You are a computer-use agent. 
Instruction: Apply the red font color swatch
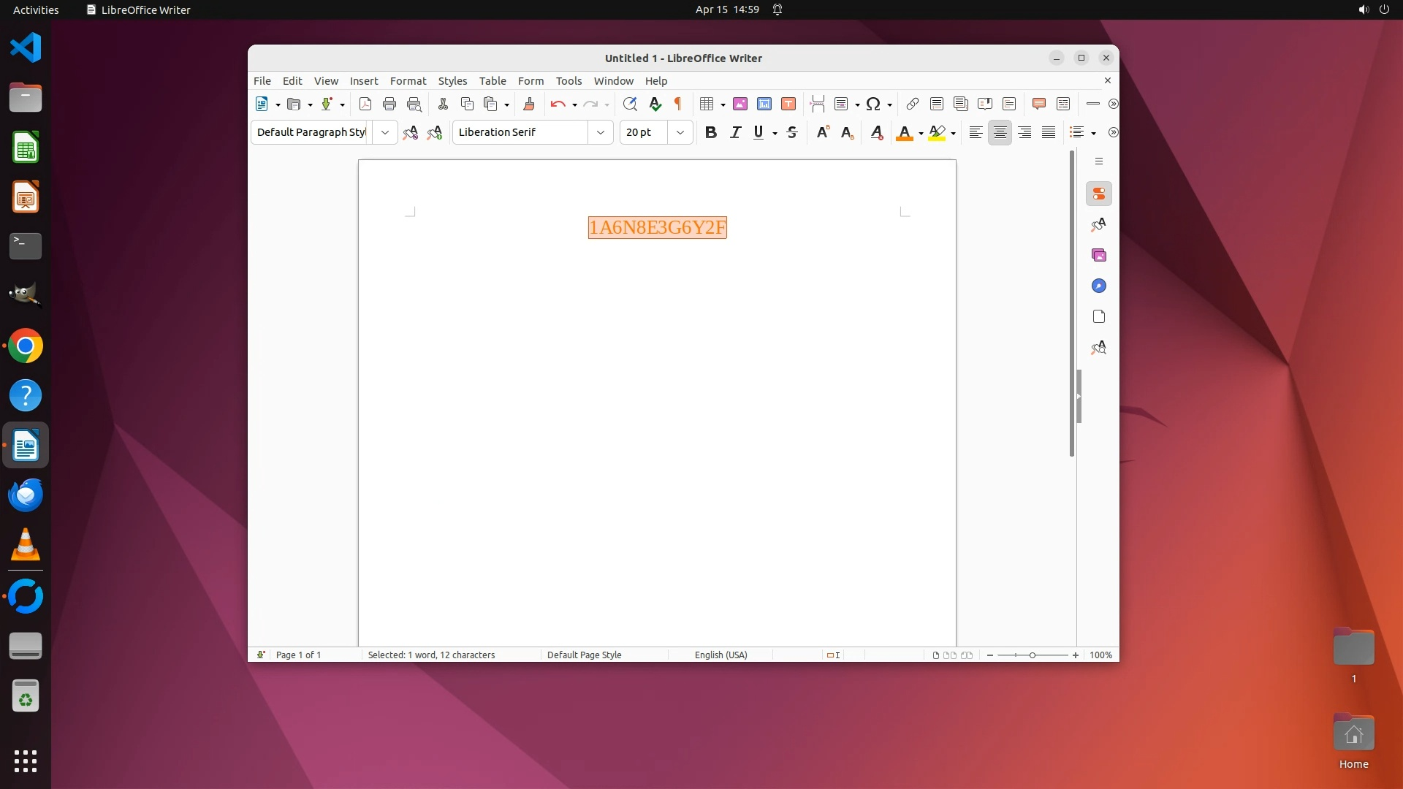click(x=904, y=133)
